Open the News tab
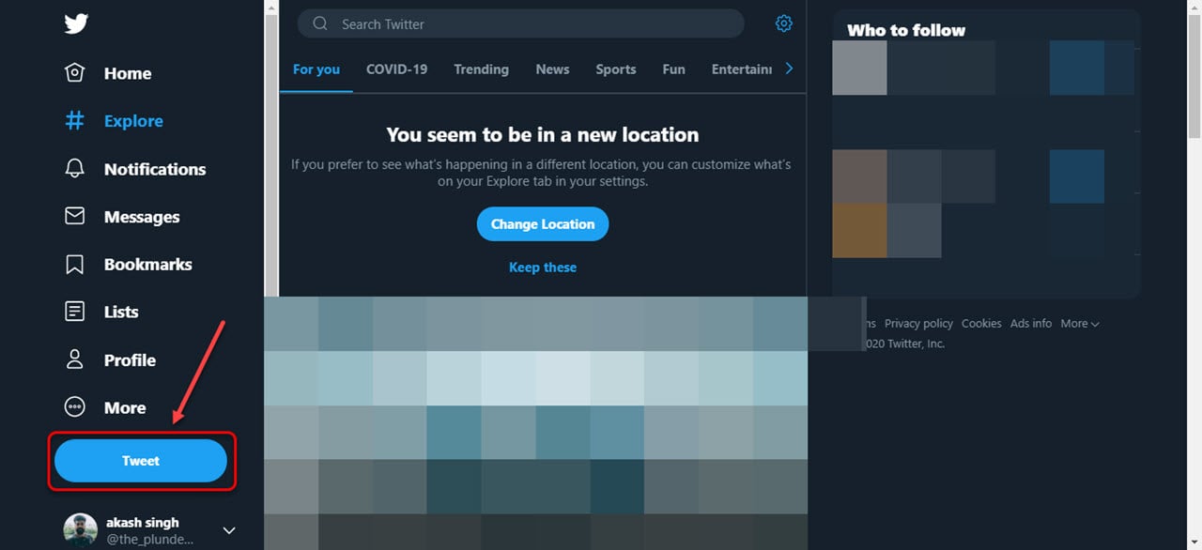The width and height of the screenshot is (1202, 550). (552, 69)
